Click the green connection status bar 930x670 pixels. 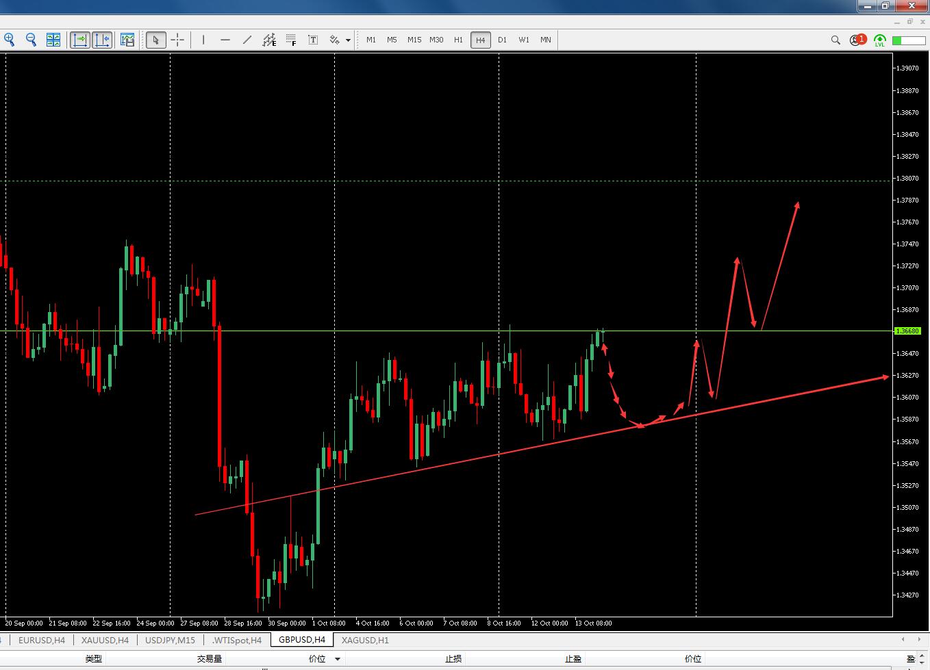click(908, 40)
